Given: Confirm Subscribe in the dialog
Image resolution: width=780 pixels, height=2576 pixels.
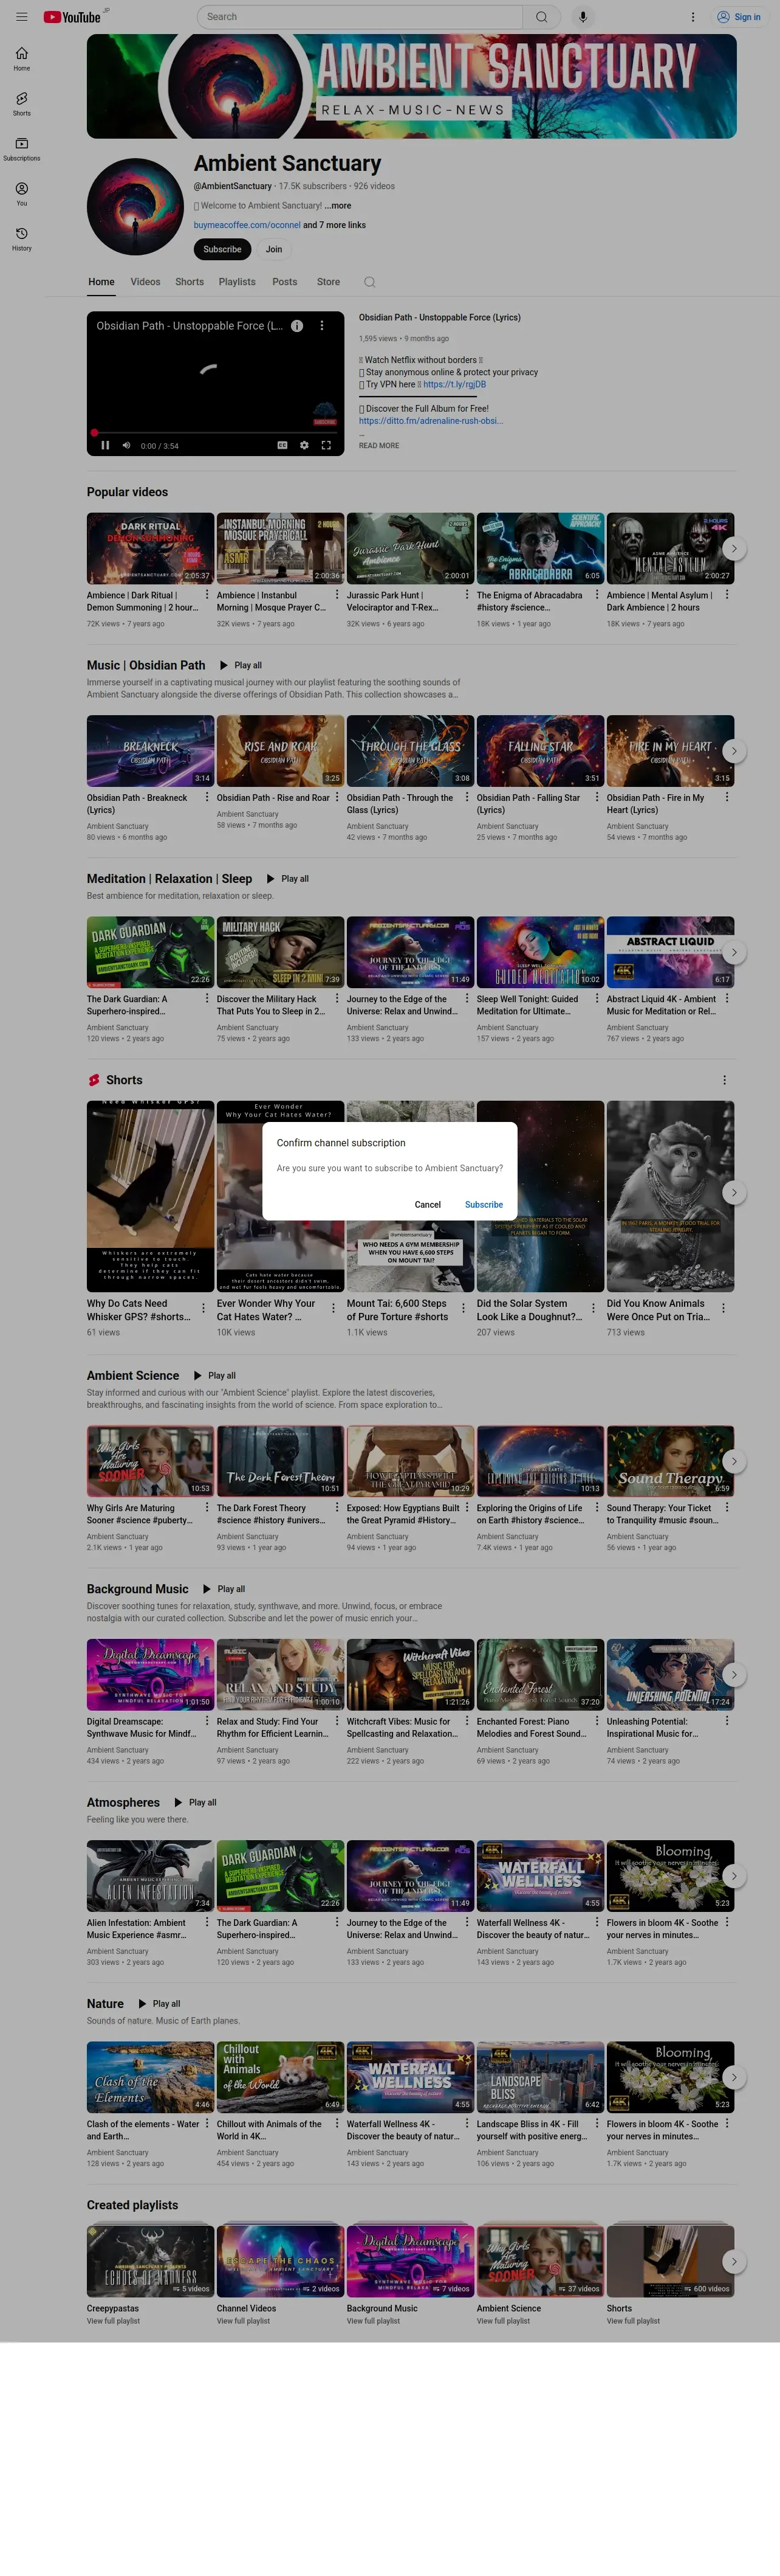Looking at the screenshot, I should (x=484, y=1205).
